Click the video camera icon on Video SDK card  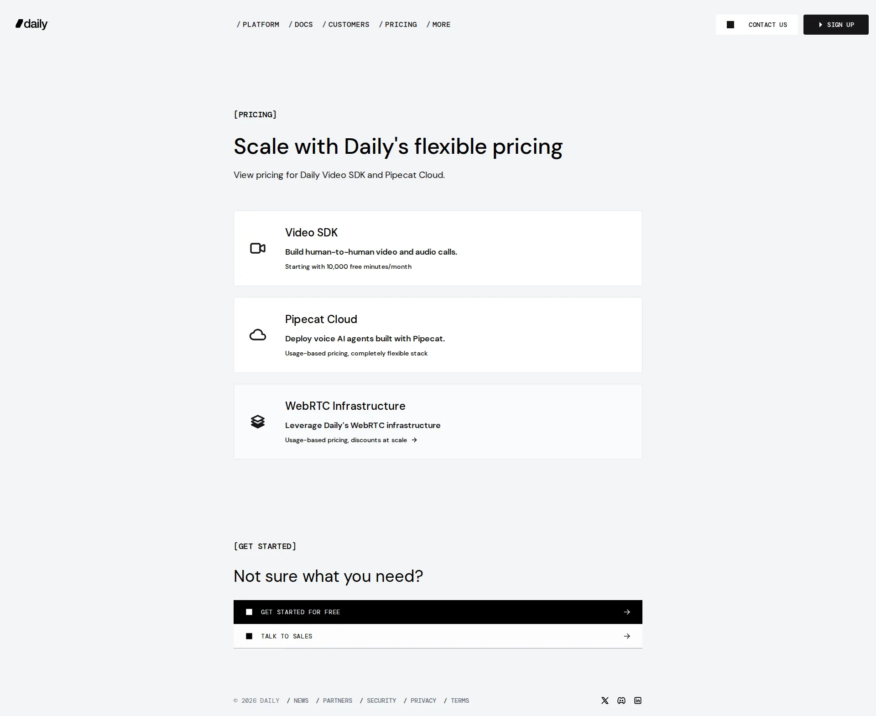click(258, 248)
